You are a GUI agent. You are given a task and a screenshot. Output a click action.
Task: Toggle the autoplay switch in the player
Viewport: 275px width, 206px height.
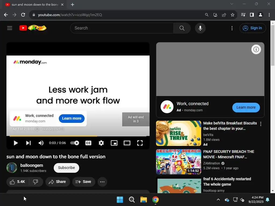pos(75,143)
